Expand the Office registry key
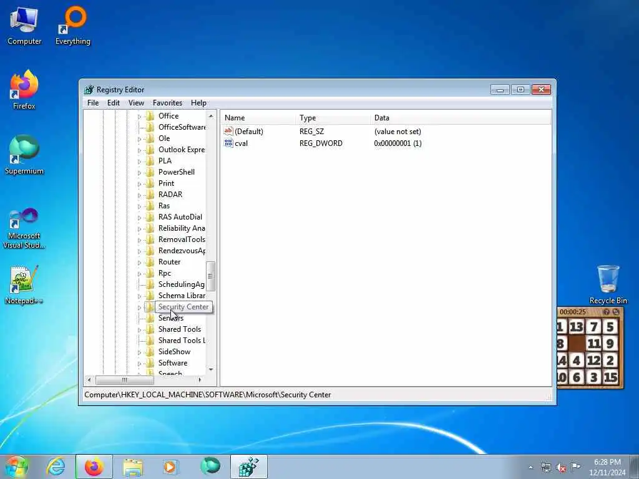The image size is (639, 479). click(x=139, y=117)
